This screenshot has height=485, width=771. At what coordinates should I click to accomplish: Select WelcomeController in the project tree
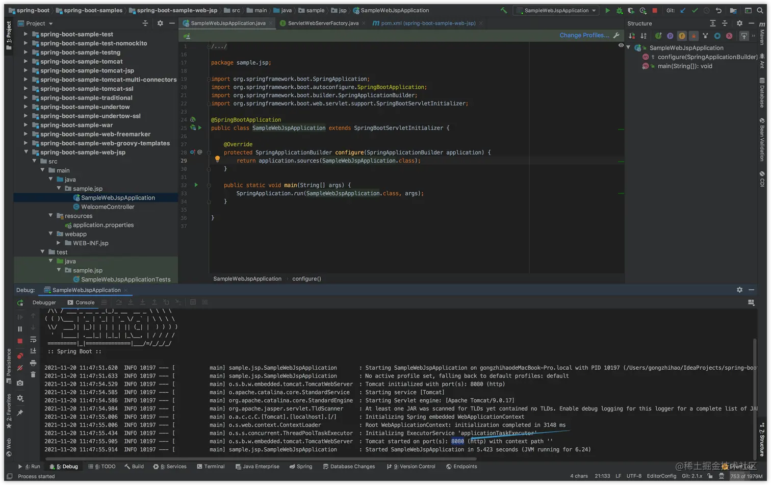click(108, 207)
